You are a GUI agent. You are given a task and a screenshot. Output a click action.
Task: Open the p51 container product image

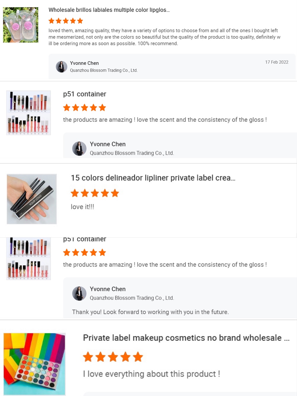point(28,113)
